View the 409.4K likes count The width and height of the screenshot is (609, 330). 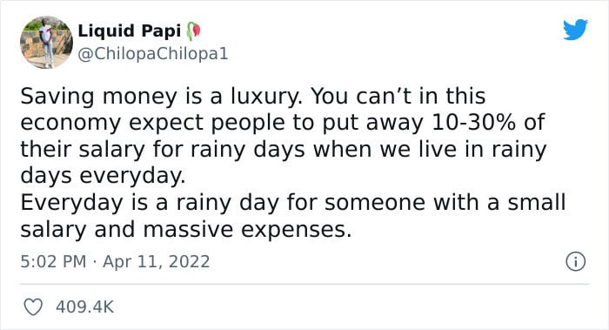(x=84, y=307)
